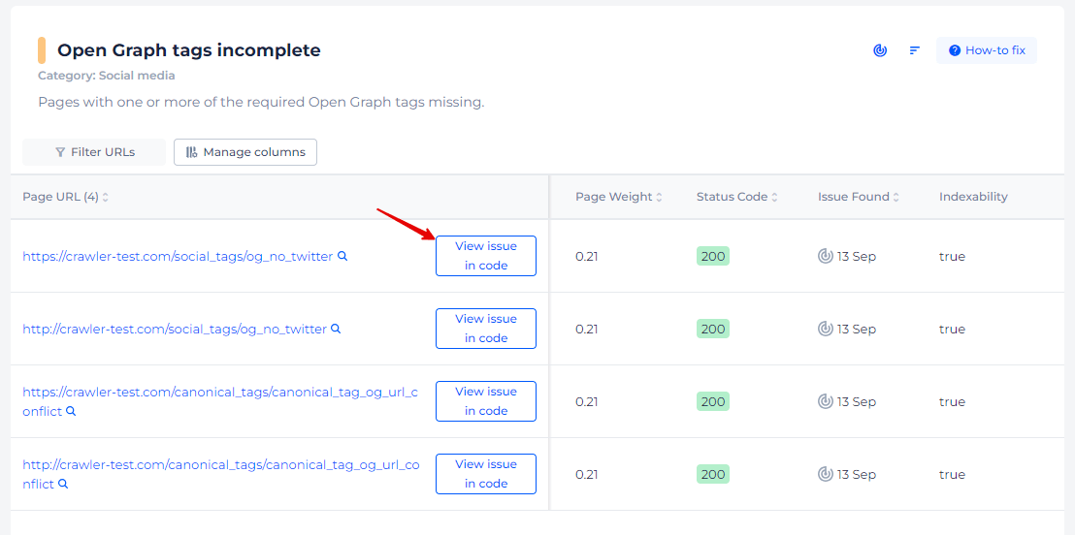Sort by Page Weight column arrows

tap(659, 197)
